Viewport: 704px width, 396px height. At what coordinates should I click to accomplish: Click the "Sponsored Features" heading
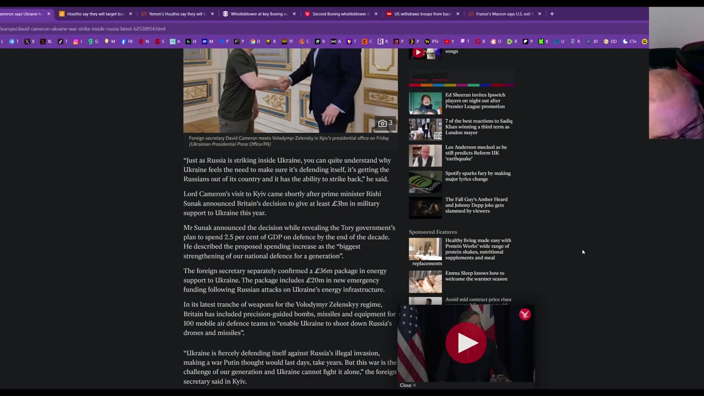pyautogui.click(x=433, y=232)
